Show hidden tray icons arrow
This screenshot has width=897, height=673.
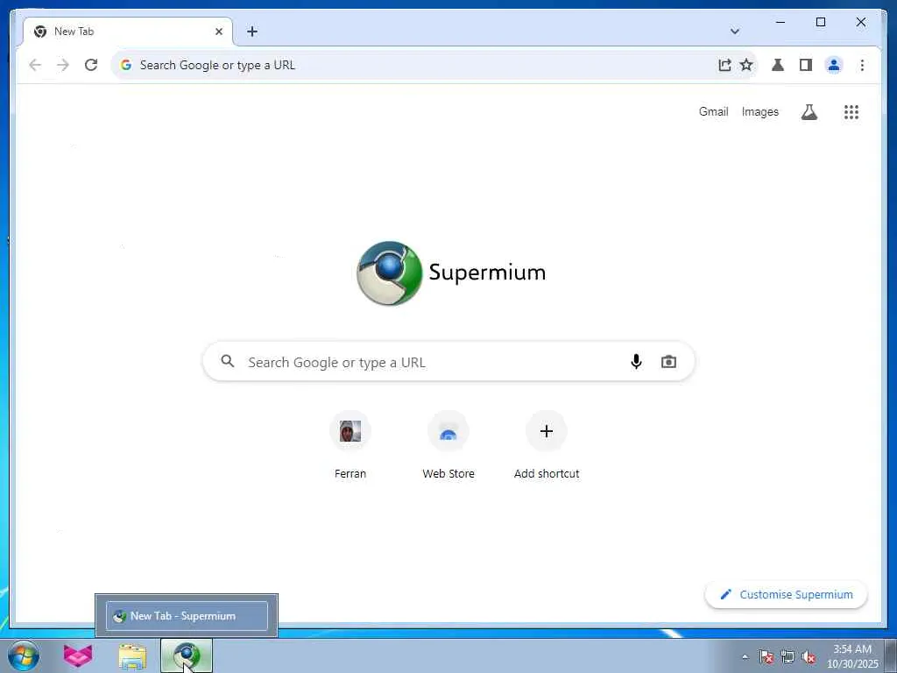[745, 657]
